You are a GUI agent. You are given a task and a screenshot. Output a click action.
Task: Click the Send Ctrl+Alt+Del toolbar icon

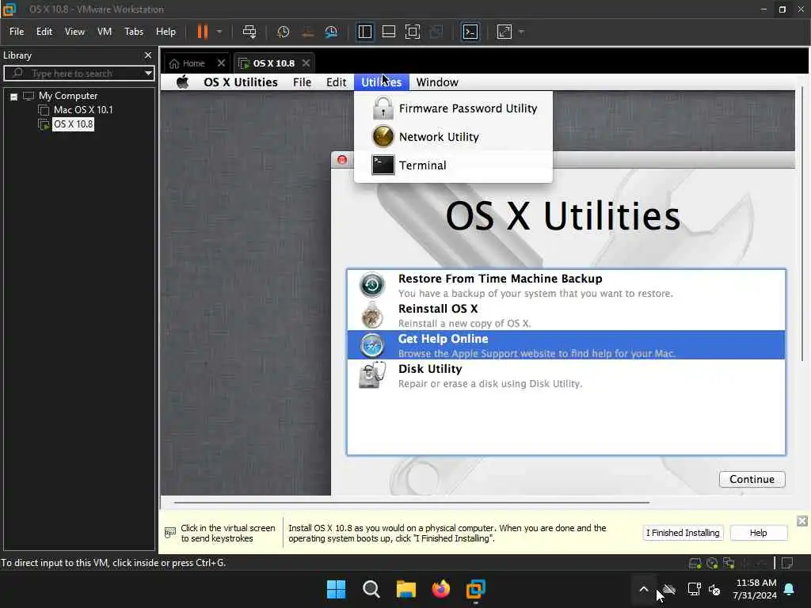[x=249, y=32]
